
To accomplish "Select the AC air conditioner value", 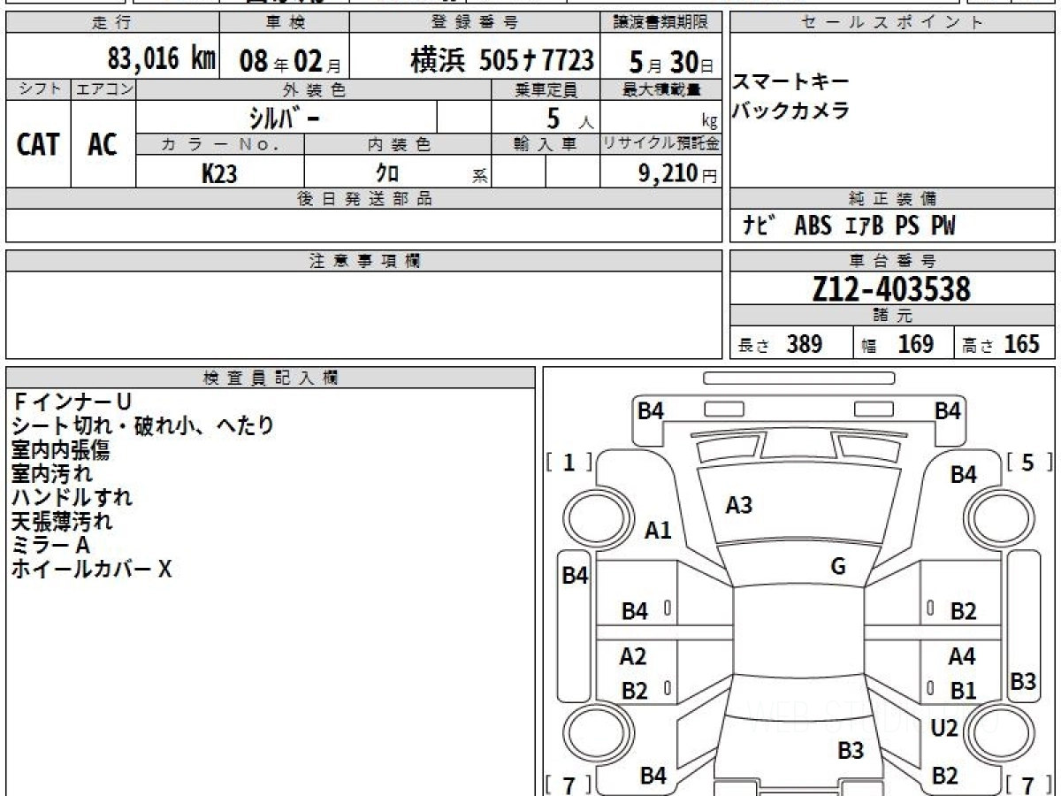I will point(103,144).
